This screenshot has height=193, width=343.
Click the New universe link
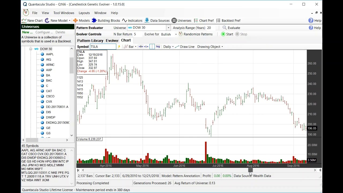[x=27, y=32]
